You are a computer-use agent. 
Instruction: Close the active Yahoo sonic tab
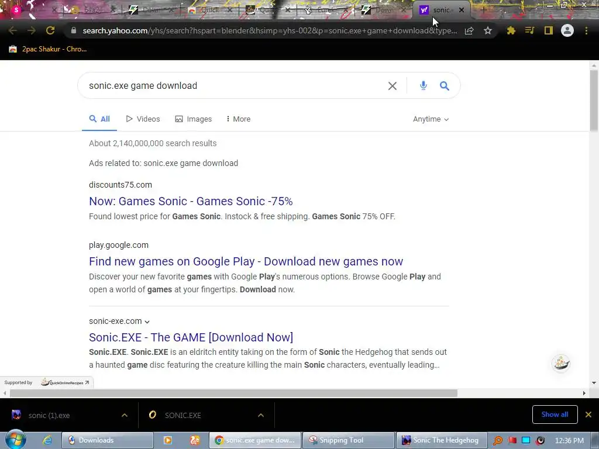[x=462, y=11]
